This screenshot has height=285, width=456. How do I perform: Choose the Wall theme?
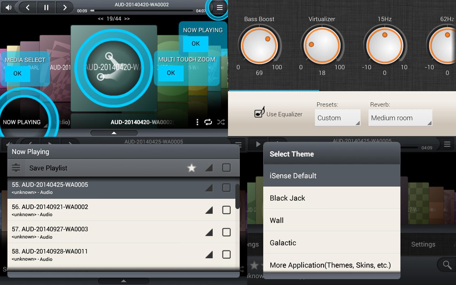click(332, 220)
